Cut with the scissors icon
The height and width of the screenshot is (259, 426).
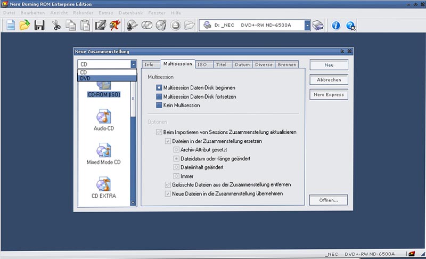pos(56,25)
